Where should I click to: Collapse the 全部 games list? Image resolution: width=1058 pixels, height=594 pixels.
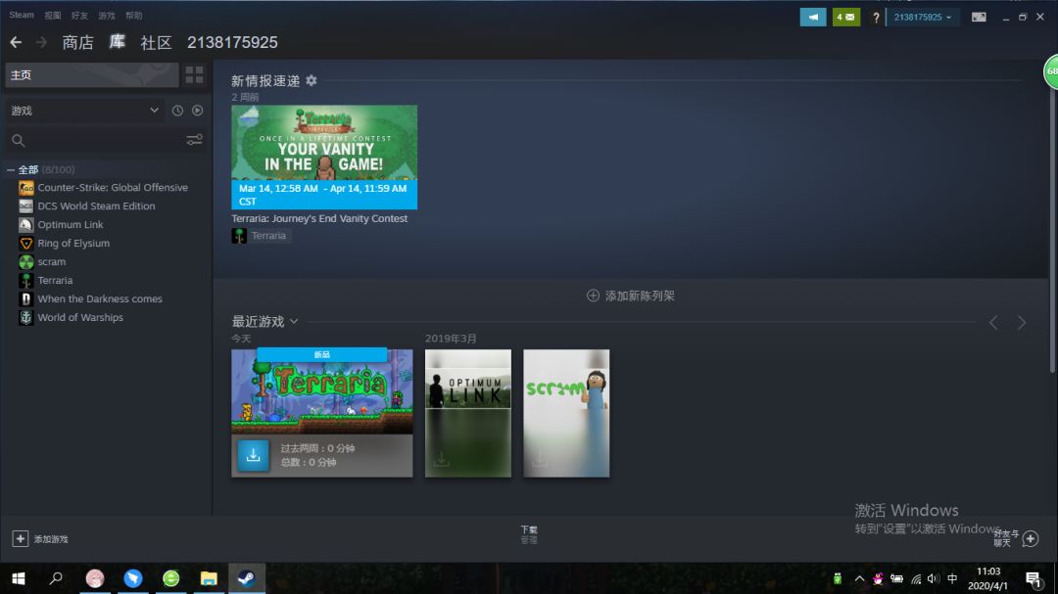click(10, 170)
